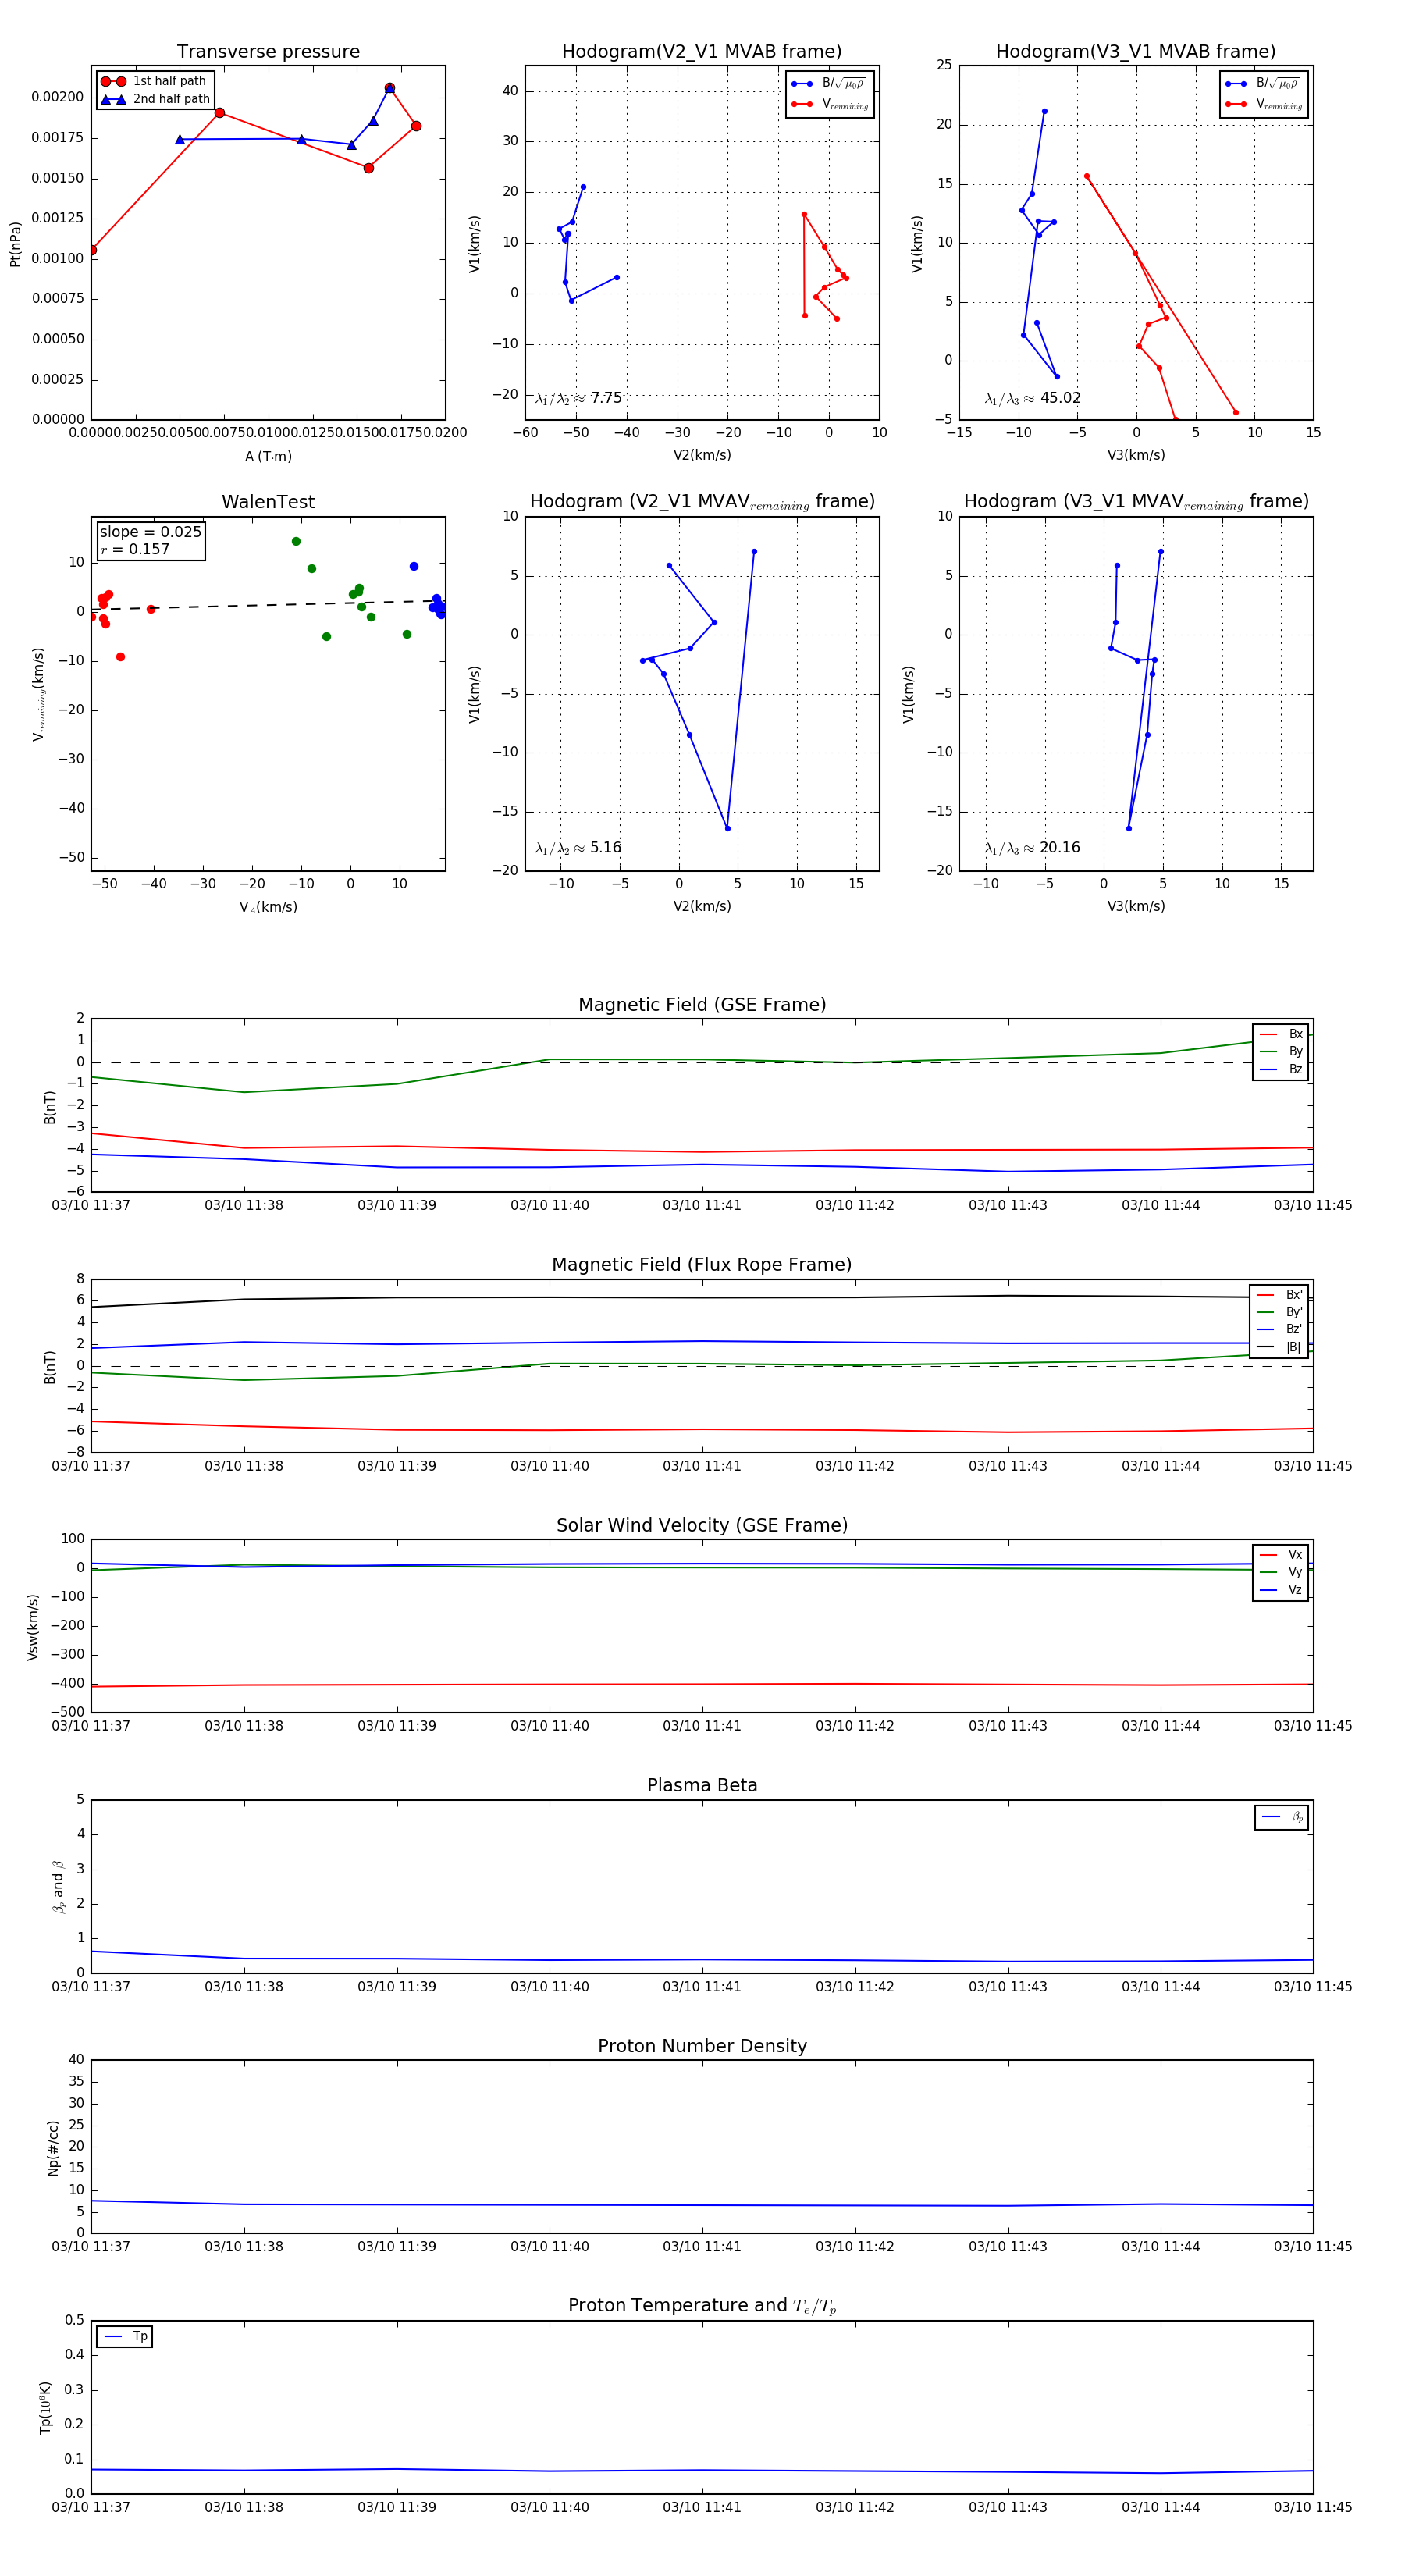Click the "Vsw(km/s)" y-axis label
This screenshot has width=1405, height=2576.
click(32, 1627)
